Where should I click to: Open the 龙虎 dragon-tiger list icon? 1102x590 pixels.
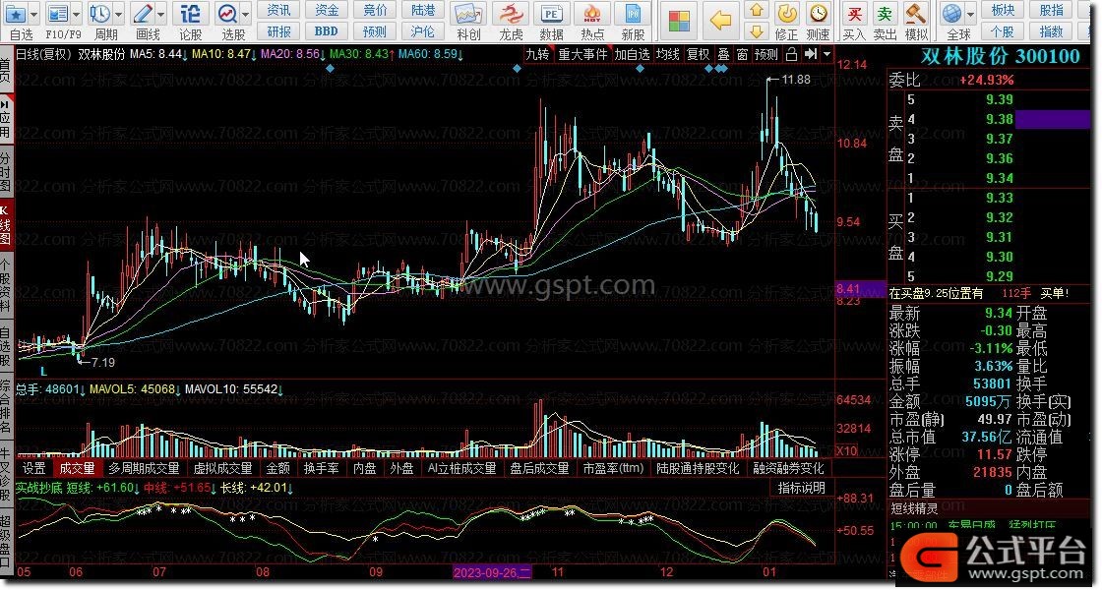(x=511, y=14)
